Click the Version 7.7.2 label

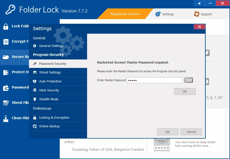(74, 11)
